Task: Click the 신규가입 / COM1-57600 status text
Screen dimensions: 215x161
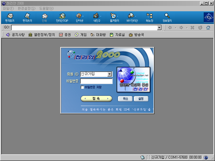Action: pyautogui.click(x=170, y=158)
